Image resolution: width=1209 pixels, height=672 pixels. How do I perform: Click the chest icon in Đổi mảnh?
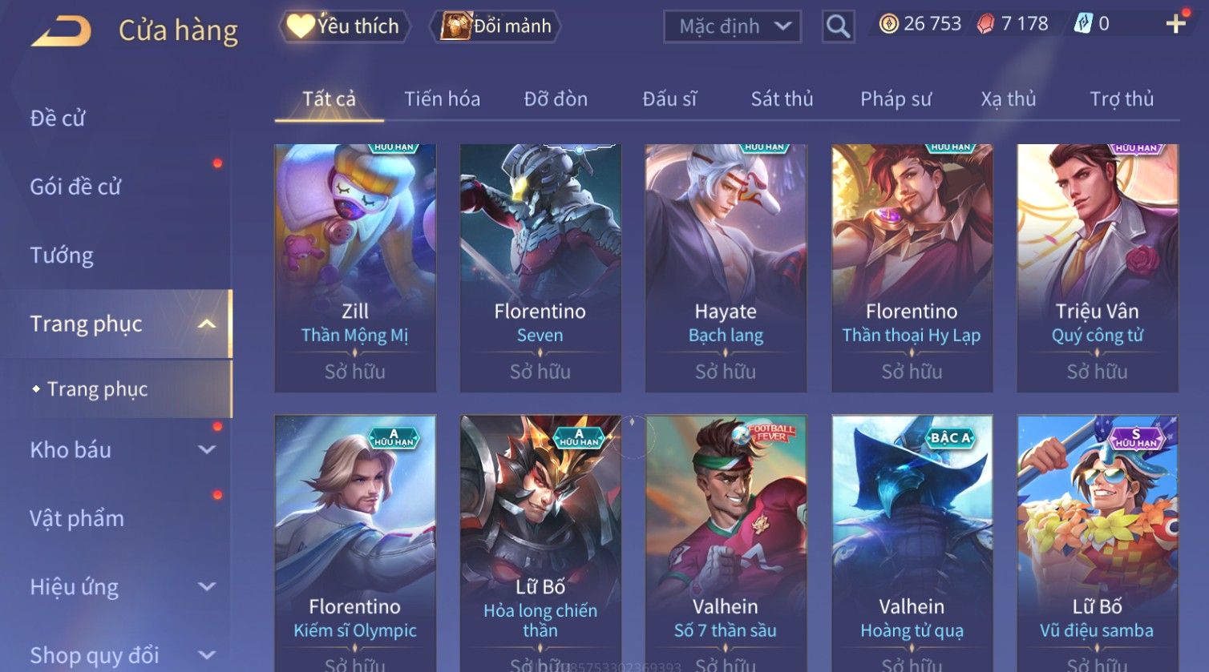click(456, 26)
